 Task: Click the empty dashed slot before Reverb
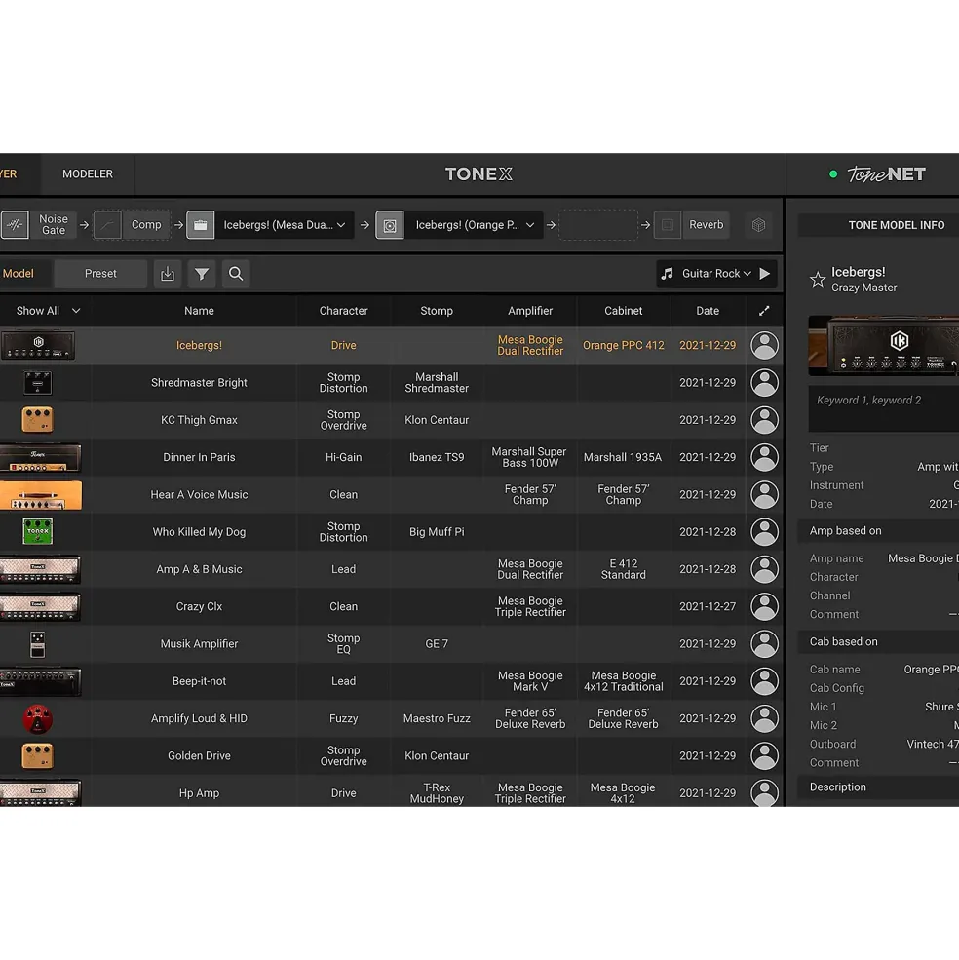(598, 225)
